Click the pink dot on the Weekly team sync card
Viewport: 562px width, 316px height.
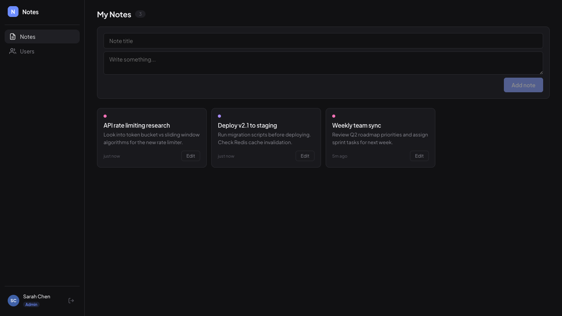tap(334, 116)
